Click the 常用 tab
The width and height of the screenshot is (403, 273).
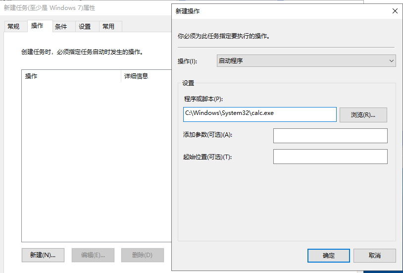(108, 27)
